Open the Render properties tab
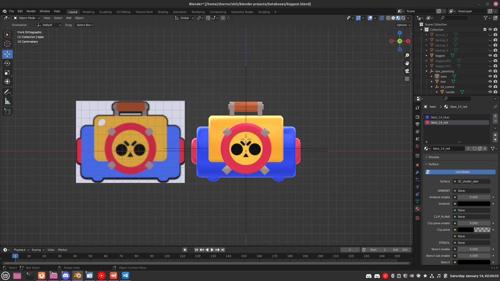The width and height of the screenshot is (500, 281). [x=417, y=117]
